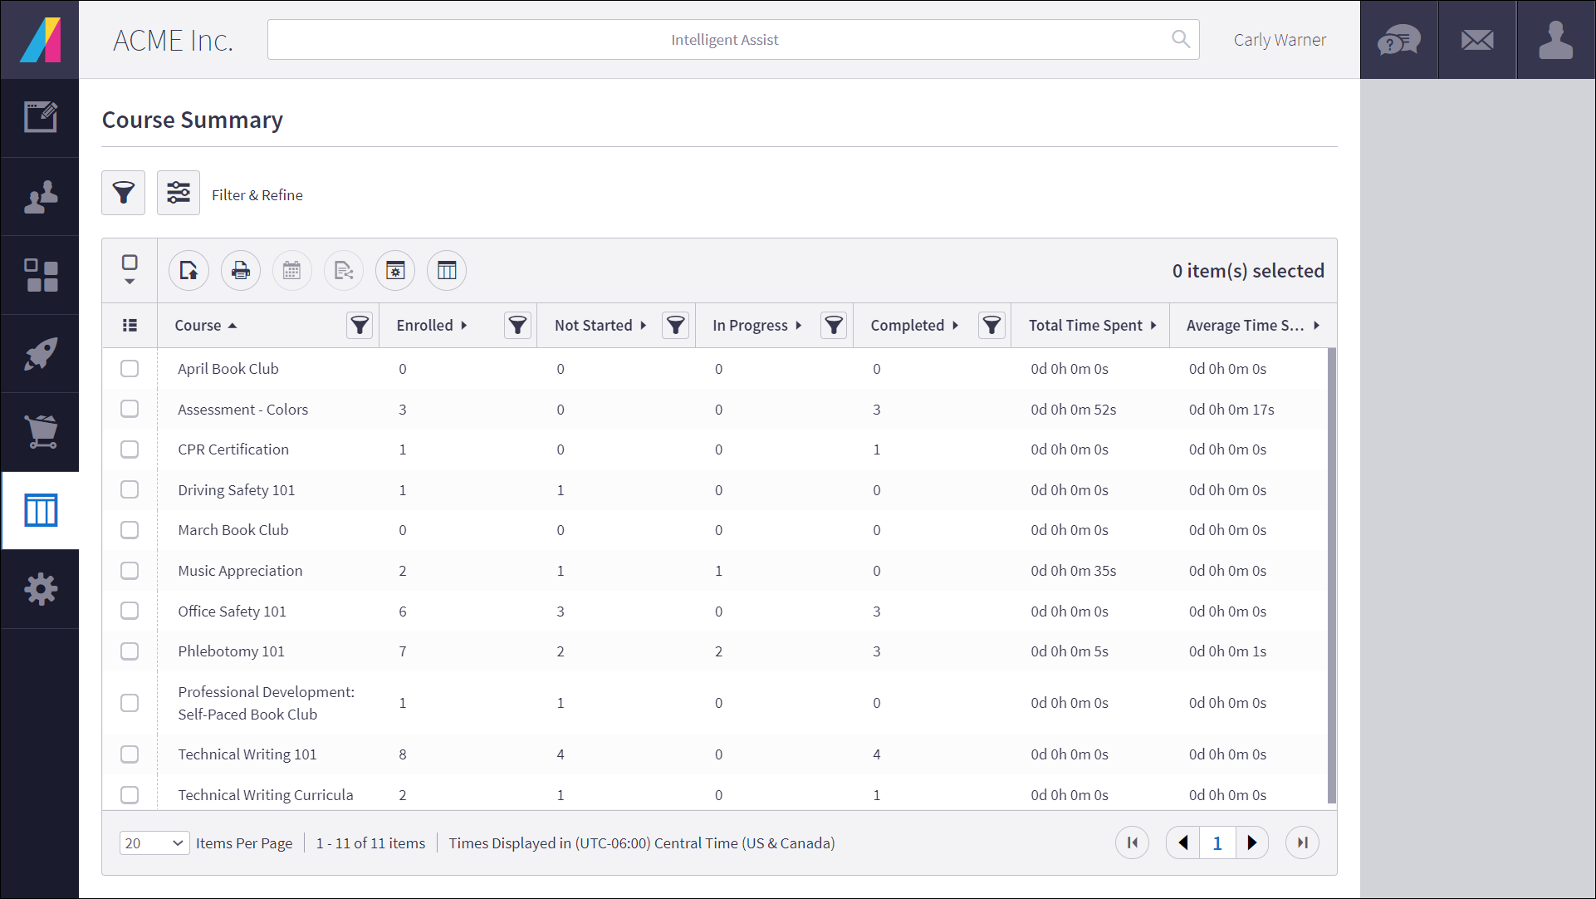Viewport: 1596px width, 899px height.
Task: Click inside the Intelligent Assist search field
Action: (x=724, y=39)
